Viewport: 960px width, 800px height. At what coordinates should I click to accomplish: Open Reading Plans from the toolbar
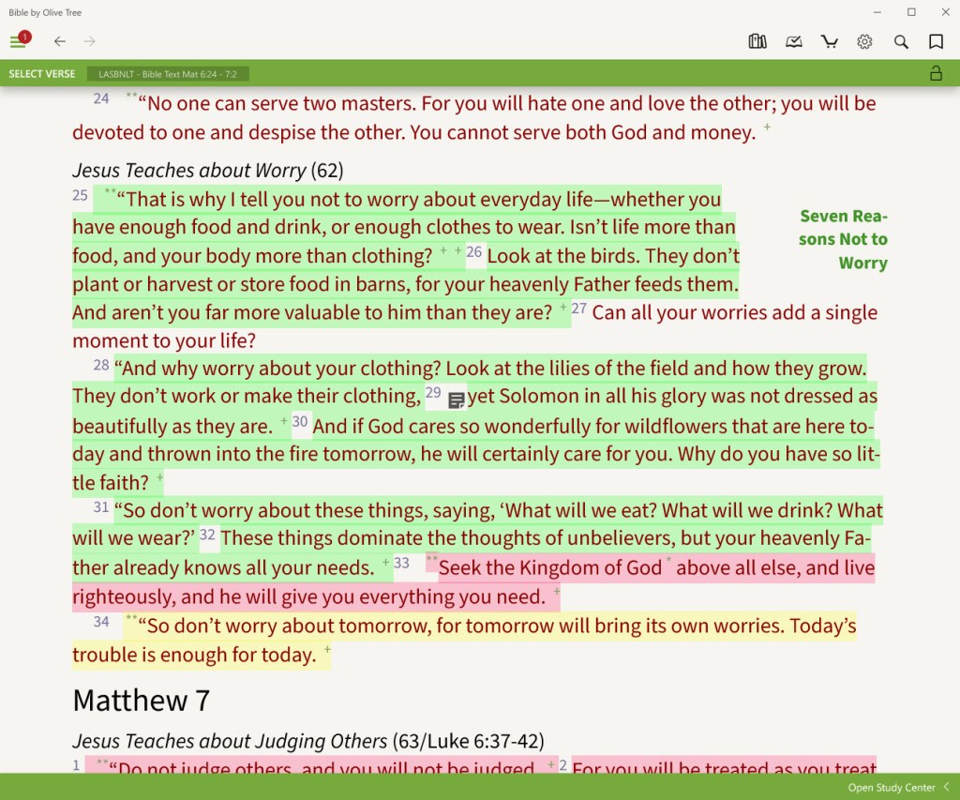coord(793,41)
